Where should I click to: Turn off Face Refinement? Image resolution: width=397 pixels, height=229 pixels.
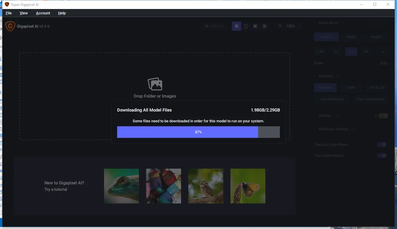click(x=382, y=156)
